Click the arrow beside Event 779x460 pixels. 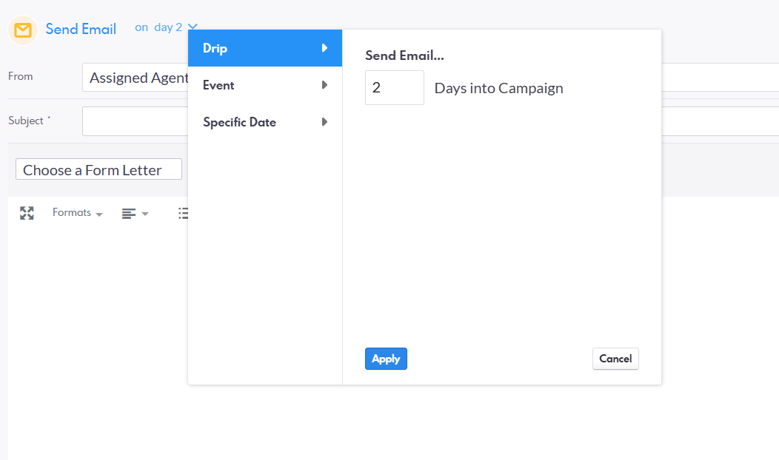point(324,85)
